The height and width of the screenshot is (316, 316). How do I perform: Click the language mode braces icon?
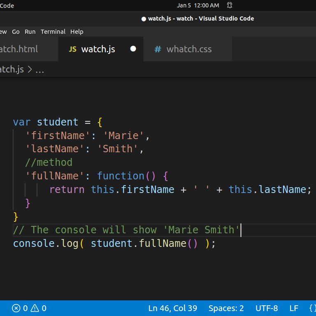point(313,308)
